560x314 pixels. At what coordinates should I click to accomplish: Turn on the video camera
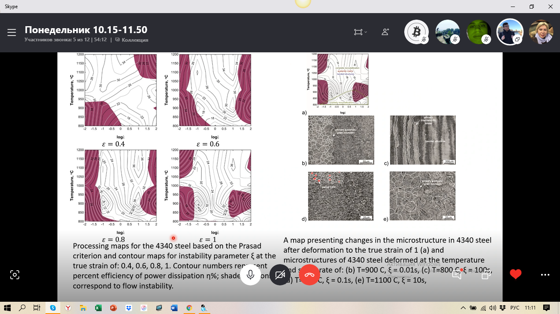[280, 275]
